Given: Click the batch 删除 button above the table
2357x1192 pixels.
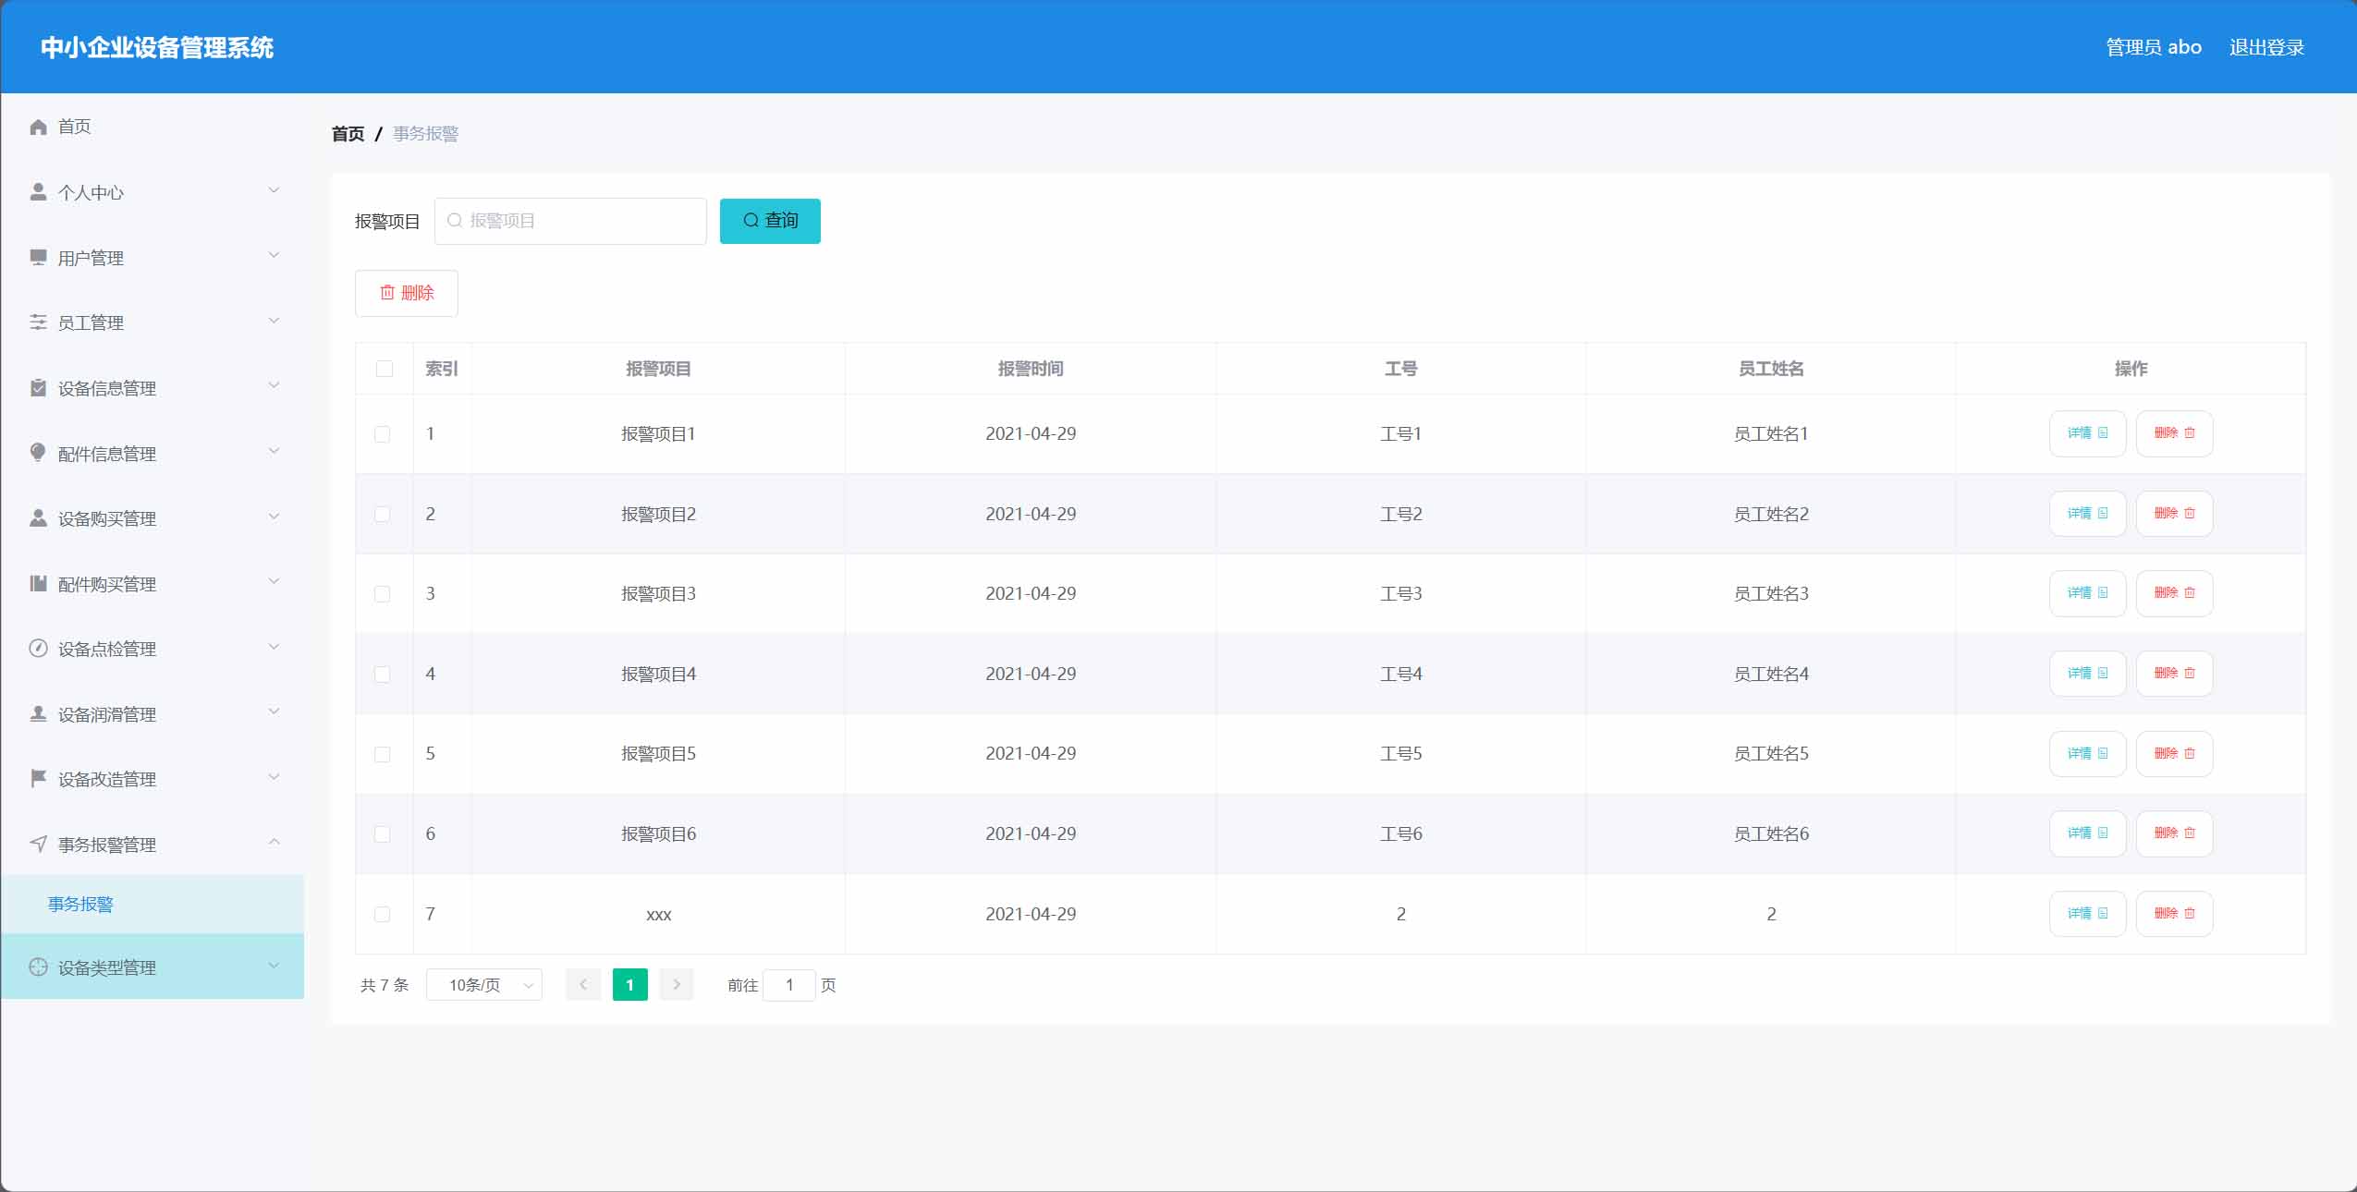Looking at the screenshot, I should [x=407, y=293].
